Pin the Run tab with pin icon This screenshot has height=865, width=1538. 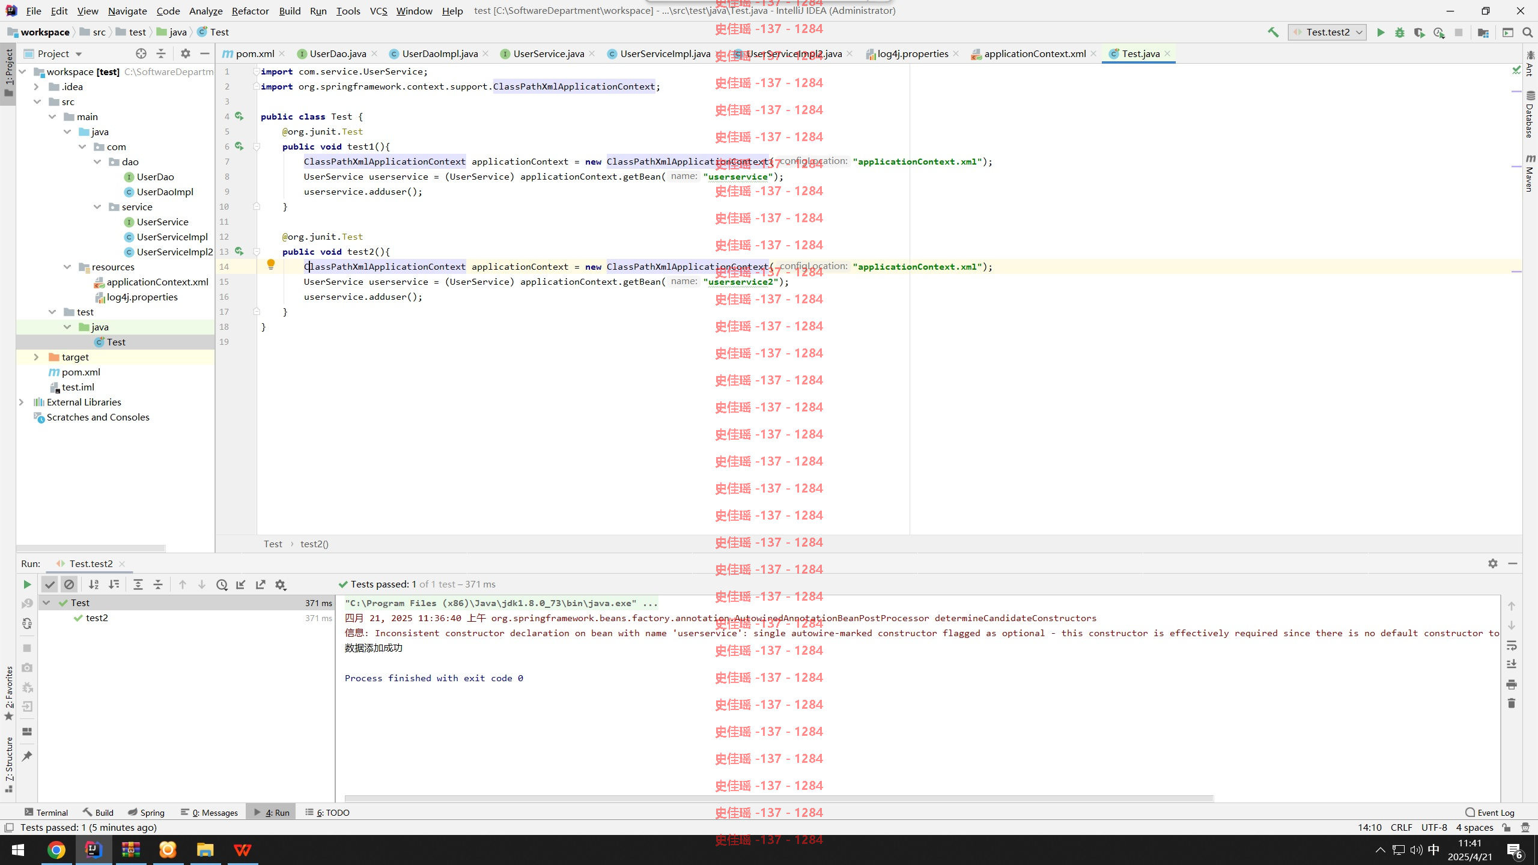27,756
